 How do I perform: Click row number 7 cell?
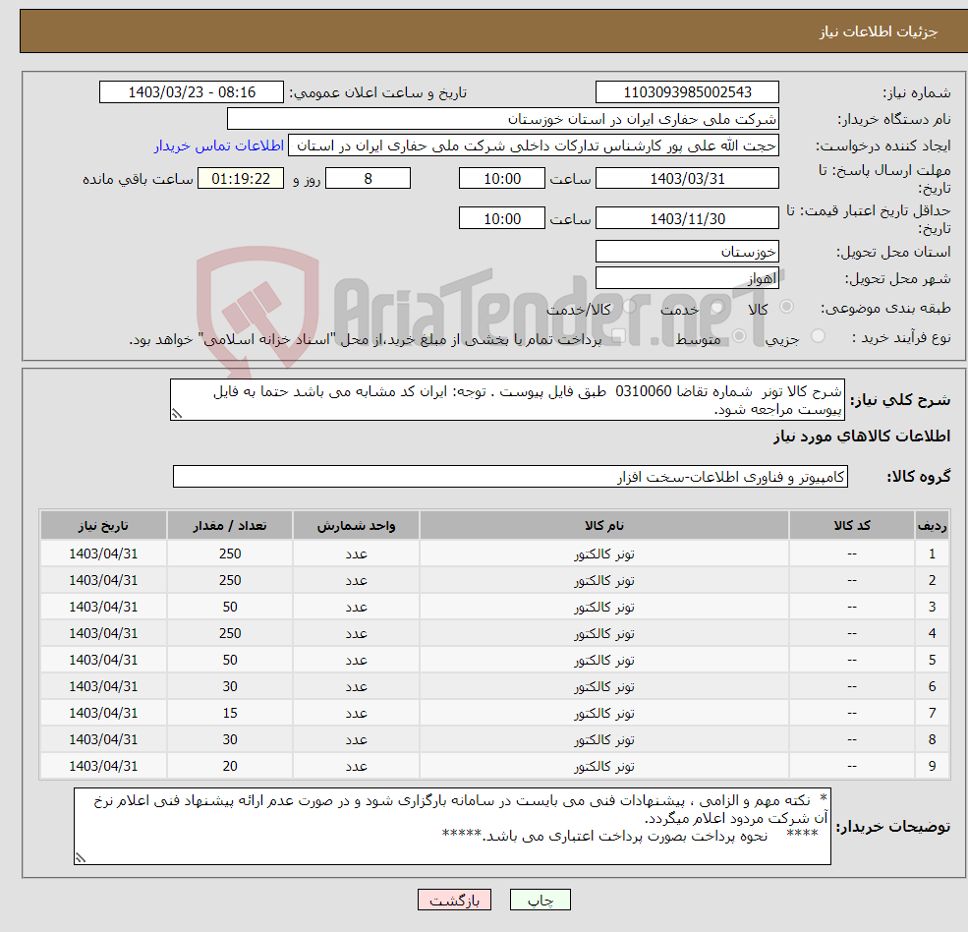(x=932, y=714)
